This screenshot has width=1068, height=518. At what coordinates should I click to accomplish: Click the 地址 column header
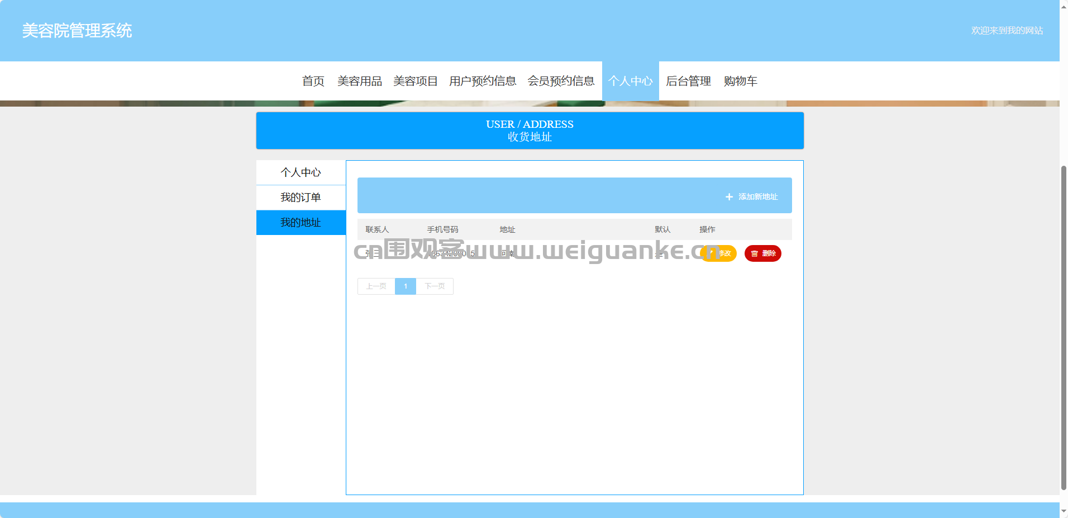[x=507, y=229]
